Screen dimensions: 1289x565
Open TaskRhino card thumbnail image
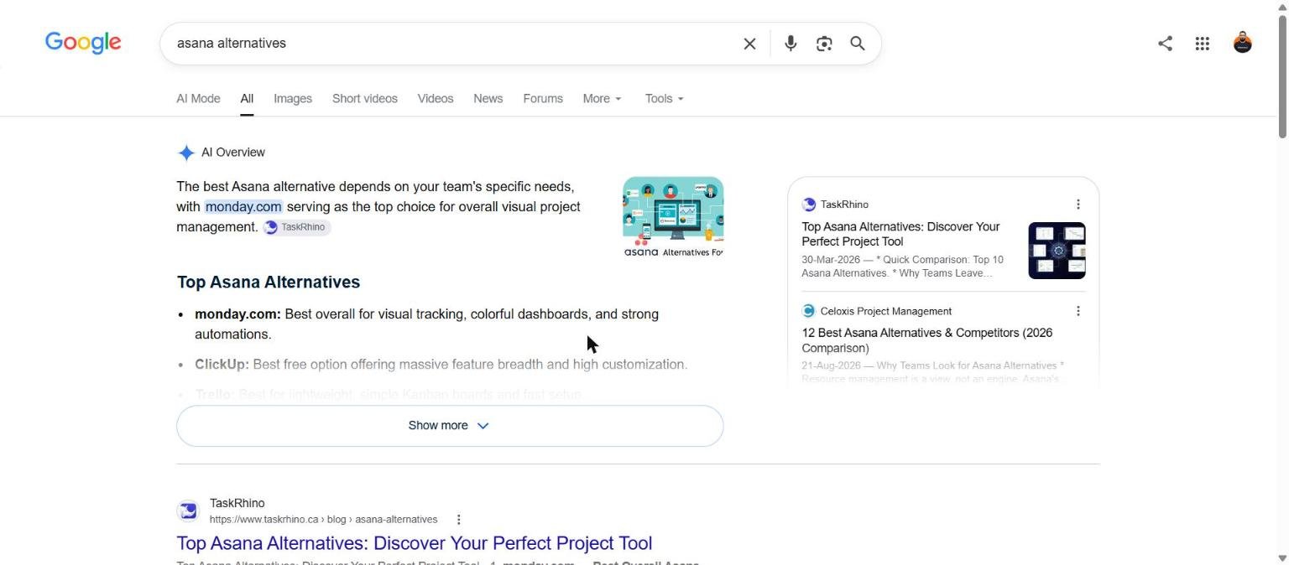(x=1057, y=251)
